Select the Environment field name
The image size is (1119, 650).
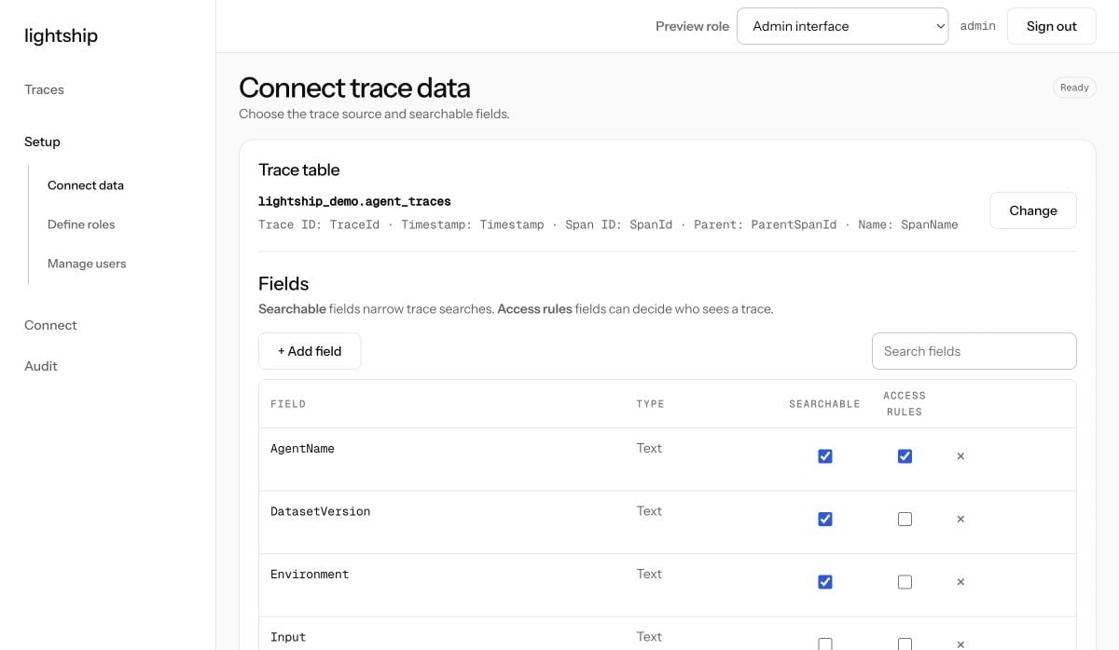(310, 575)
